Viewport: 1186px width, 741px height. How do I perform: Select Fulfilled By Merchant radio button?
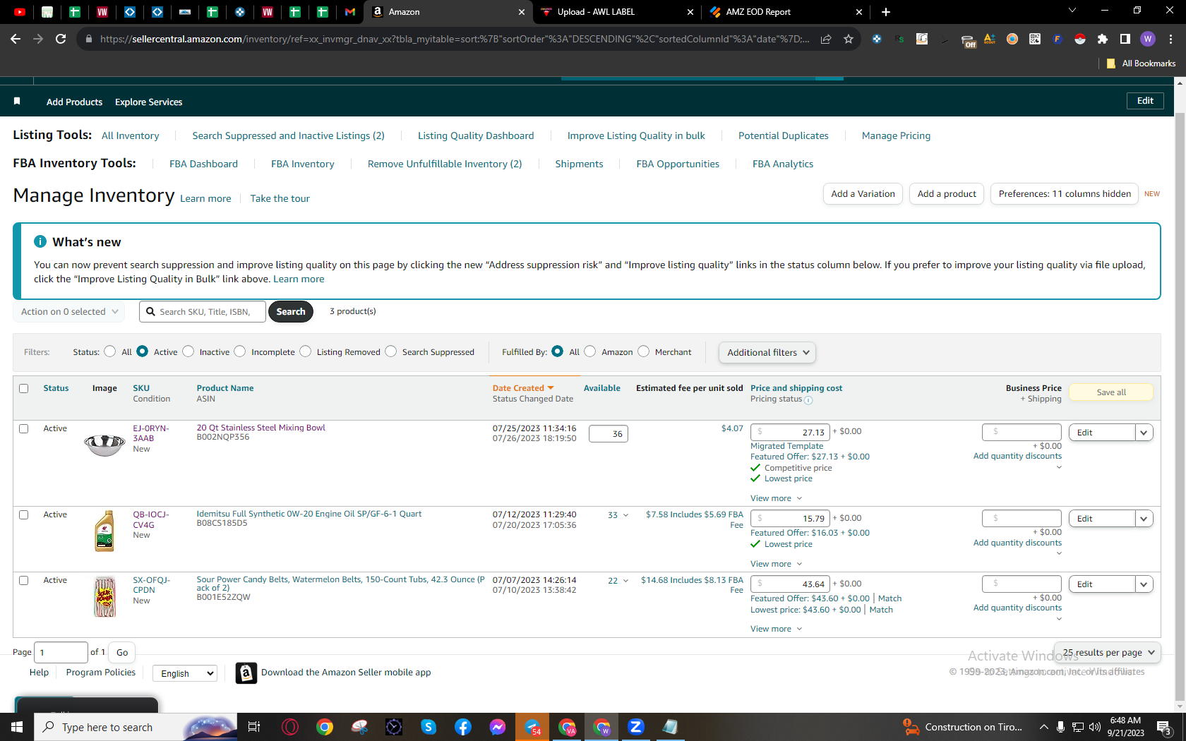click(x=643, y=351)
